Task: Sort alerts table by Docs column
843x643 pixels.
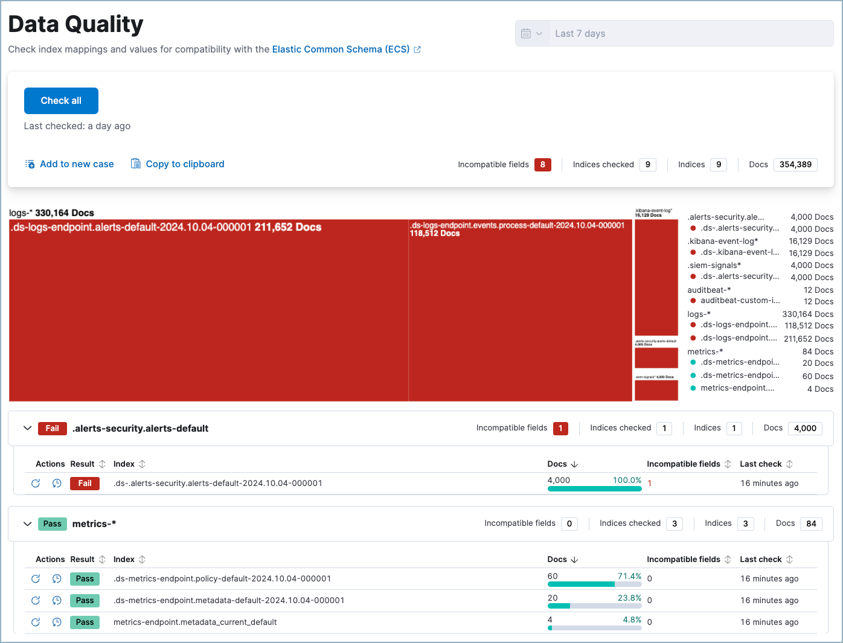Action: pyautogui.click(x=562, y=464)
